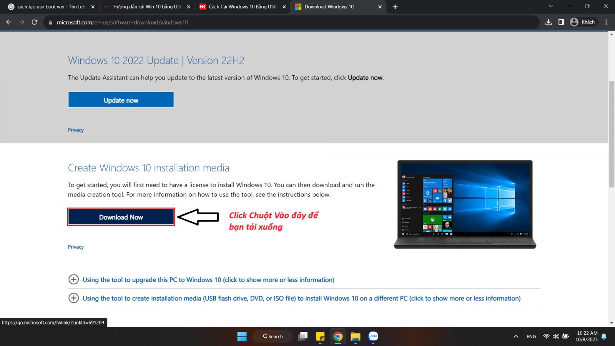Click the scrollbar down arrow
The height and width of the screenshot is (346, 615).
pos(611,323)
